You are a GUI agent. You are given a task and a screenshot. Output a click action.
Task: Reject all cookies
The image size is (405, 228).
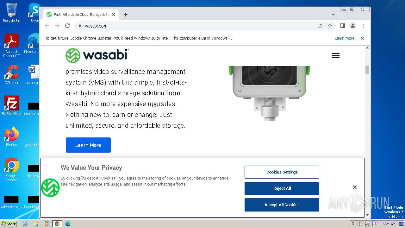[x=282, y=188]
